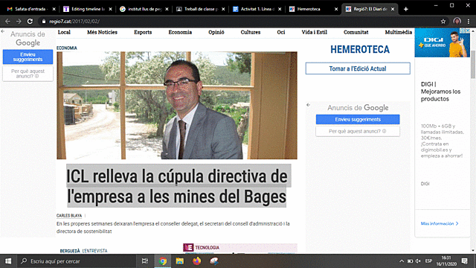Open the ICL article photo

(x=177, y=106)
